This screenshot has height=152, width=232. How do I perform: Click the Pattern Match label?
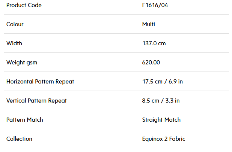24,120
